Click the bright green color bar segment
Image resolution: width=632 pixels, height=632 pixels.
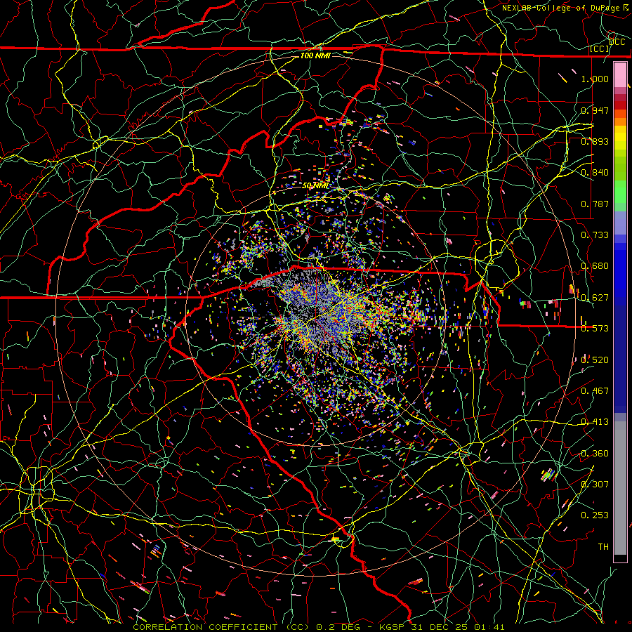click(620, 192)
